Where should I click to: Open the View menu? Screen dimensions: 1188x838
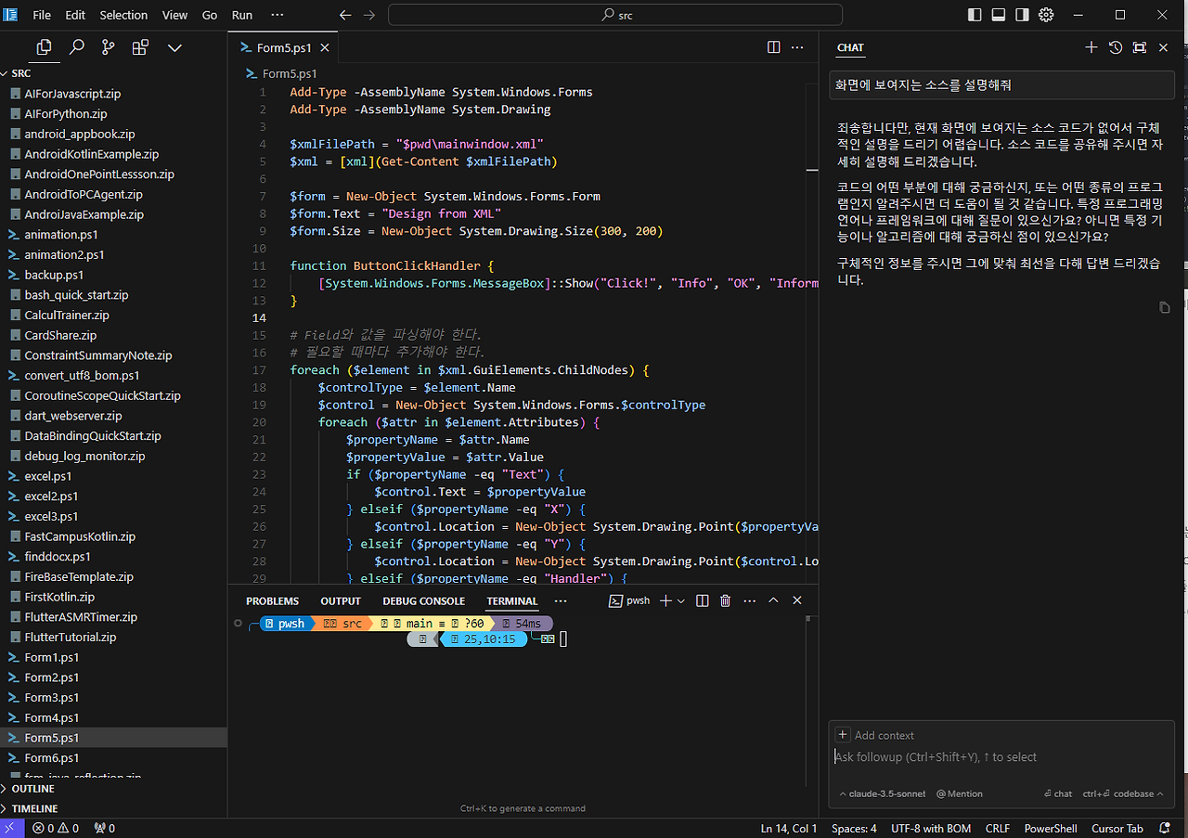(x=174, y=15)
